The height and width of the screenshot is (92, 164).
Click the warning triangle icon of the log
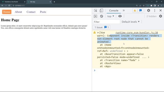(x=95, y=32)
